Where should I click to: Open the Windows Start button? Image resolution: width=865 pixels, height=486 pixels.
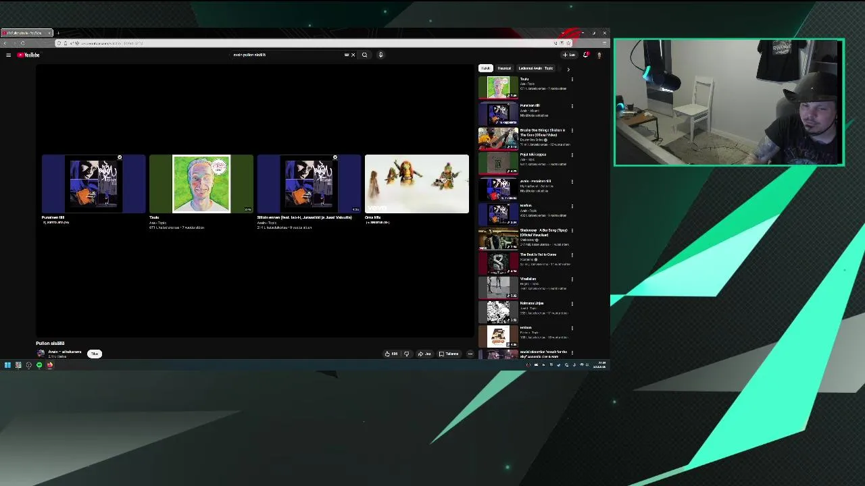tap(7, 365)
